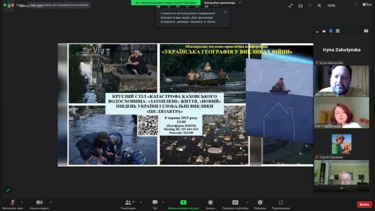Open the Настройки просмотра view settings dropdown
The width and height of the screenshot is (375, 211).
222,3
